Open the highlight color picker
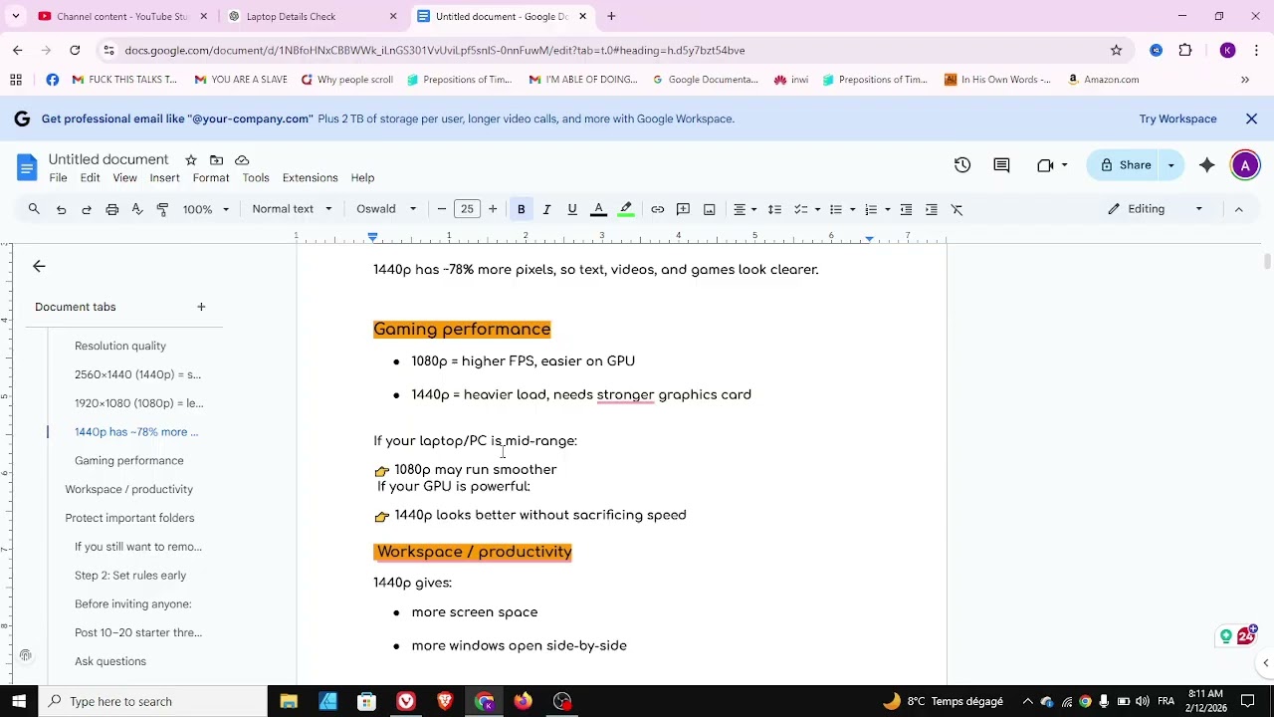Image resolution: width=1274 pixels, height=717 pixels. (626, 209)
